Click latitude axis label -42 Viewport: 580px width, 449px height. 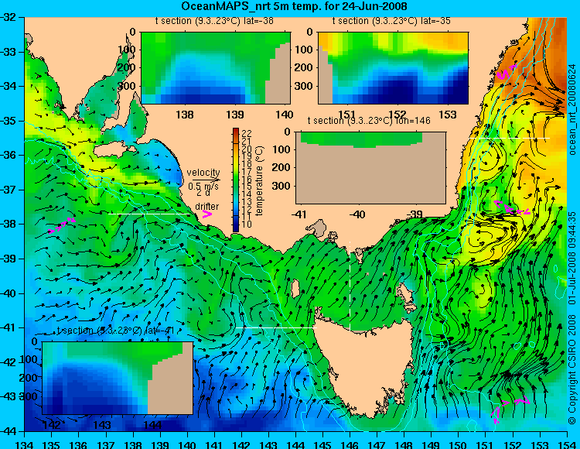point(9,362)
